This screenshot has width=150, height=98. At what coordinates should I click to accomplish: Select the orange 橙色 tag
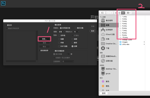coord(108,86)
